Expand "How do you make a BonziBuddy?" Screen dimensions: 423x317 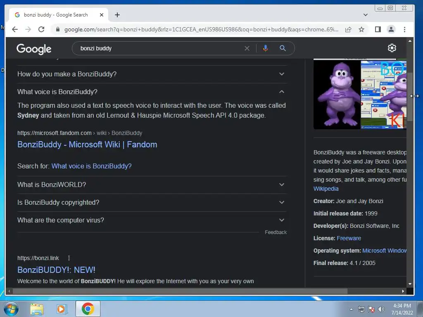[x=152, y=74]
